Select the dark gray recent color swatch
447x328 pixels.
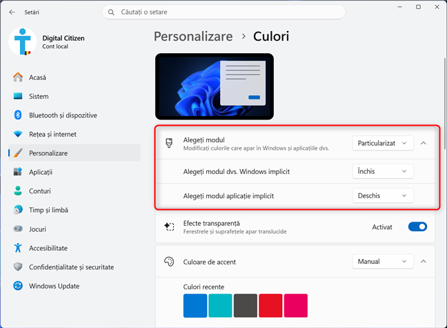pos(246,306)
